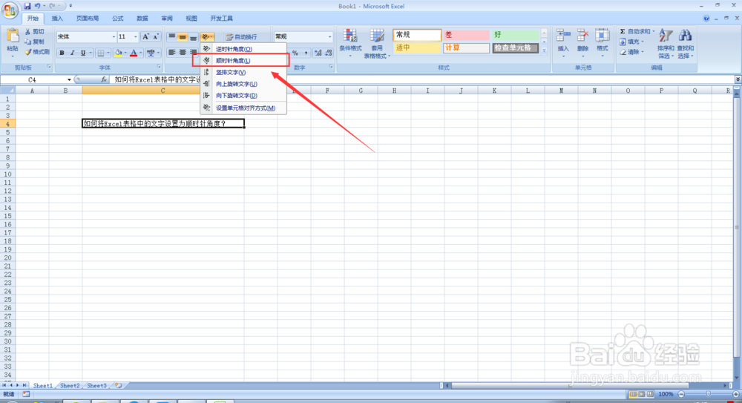Choose Angle Counterclockwise (逆时针角度)
This screenshot has height=403, width=742.
[243, 49]
